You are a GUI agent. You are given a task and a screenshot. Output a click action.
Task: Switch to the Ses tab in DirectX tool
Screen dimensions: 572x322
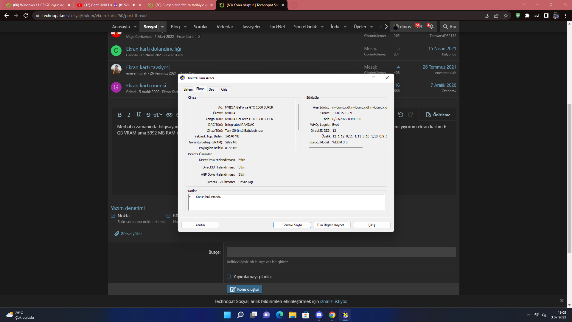211,89
